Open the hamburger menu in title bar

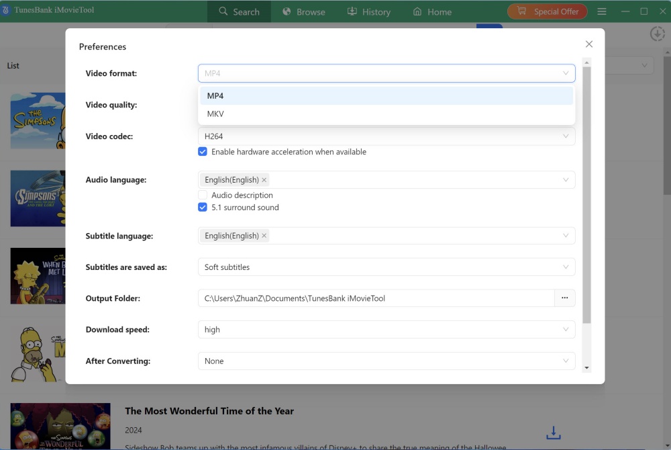[x=602, y=11]
